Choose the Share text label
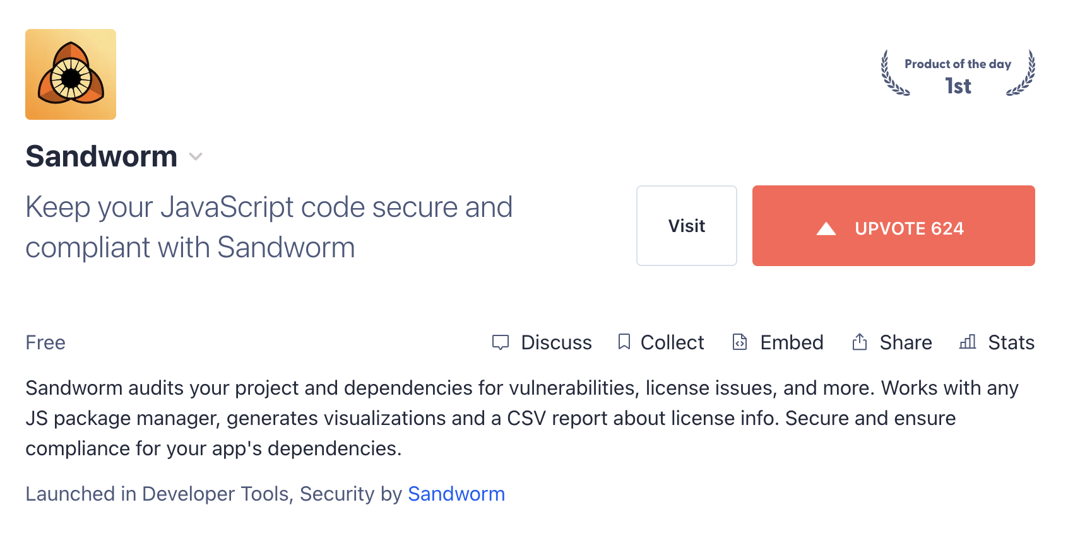 906,342
